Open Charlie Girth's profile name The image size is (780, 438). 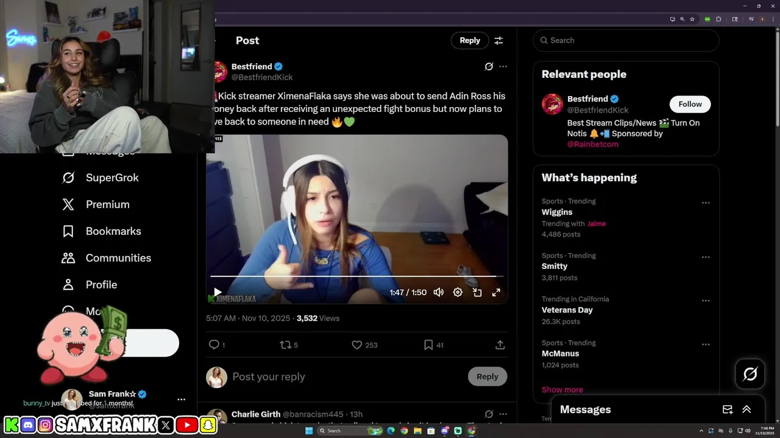(x=256, y=414)
